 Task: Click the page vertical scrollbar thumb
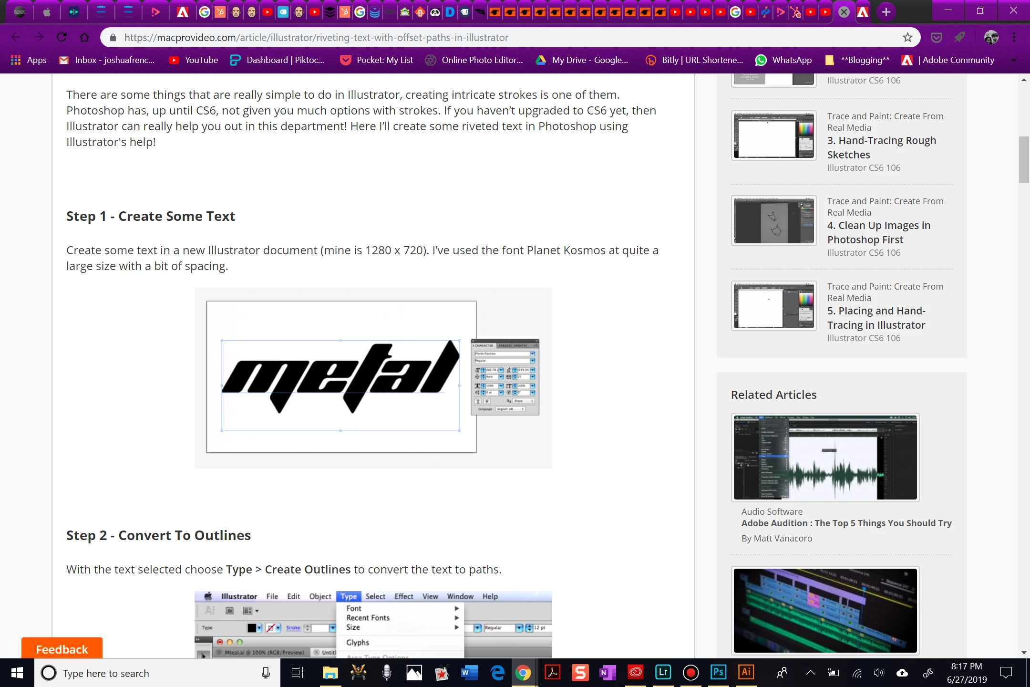(1024, 160)
